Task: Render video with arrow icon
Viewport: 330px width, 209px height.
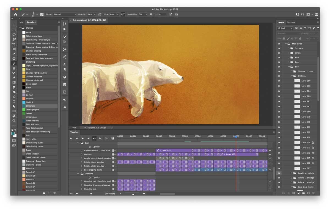Action: tap(76, 194)
